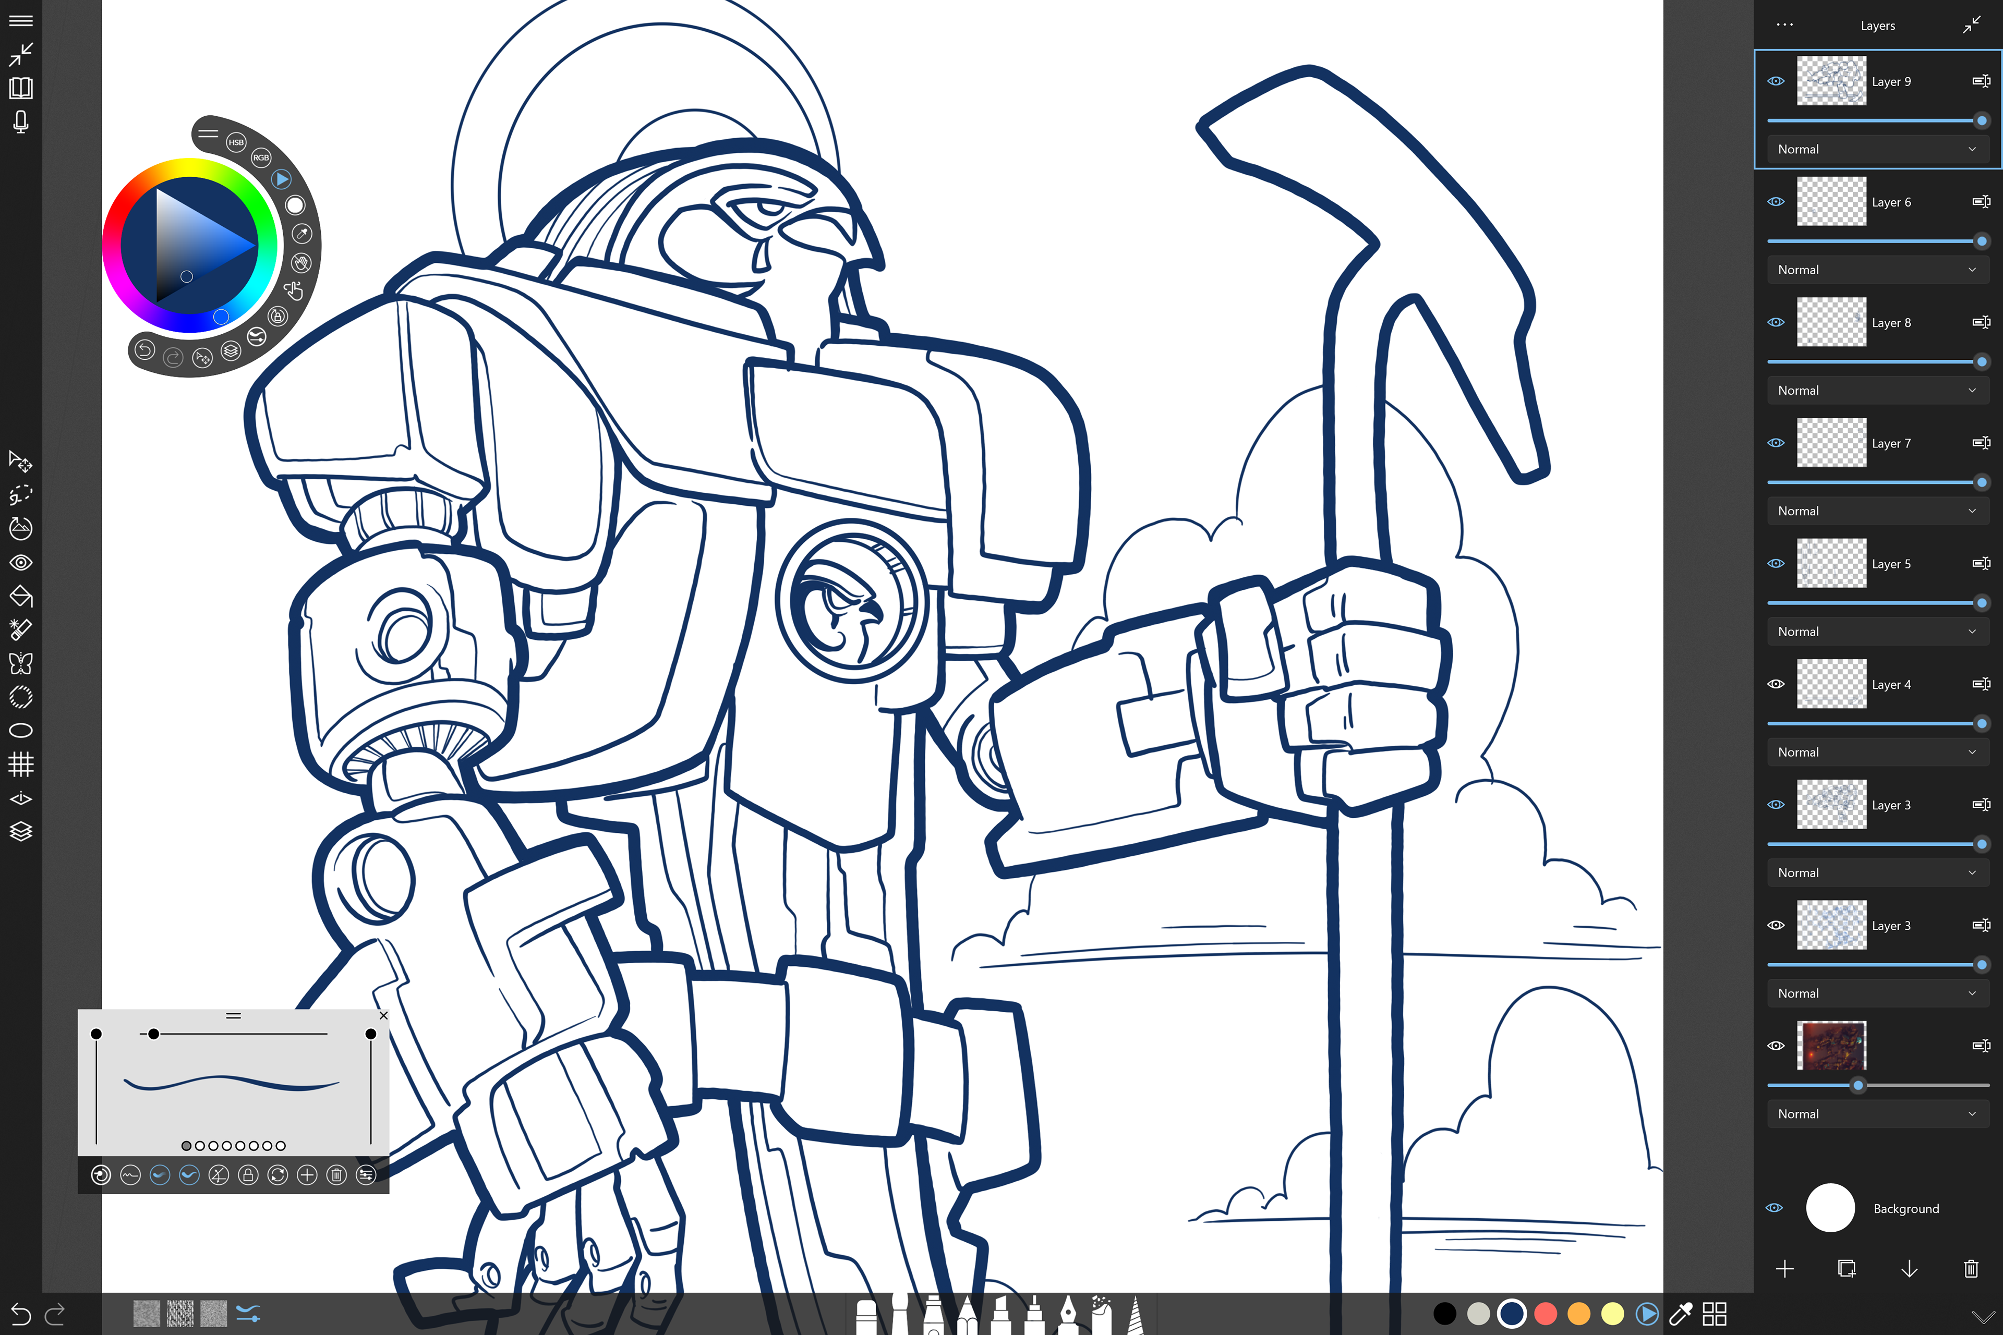Open Layer 4 blend mode dropdown
This screenshot has width=2003, height=1335.
point(1878,752)
